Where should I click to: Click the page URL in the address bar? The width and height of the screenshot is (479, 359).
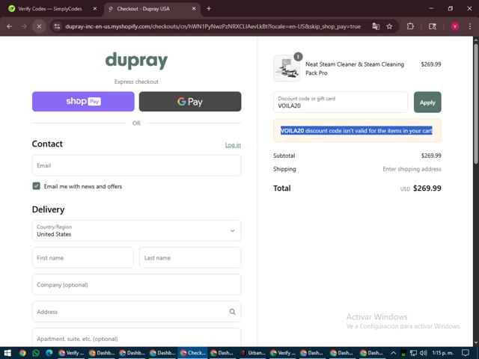[x=213, y=27]
